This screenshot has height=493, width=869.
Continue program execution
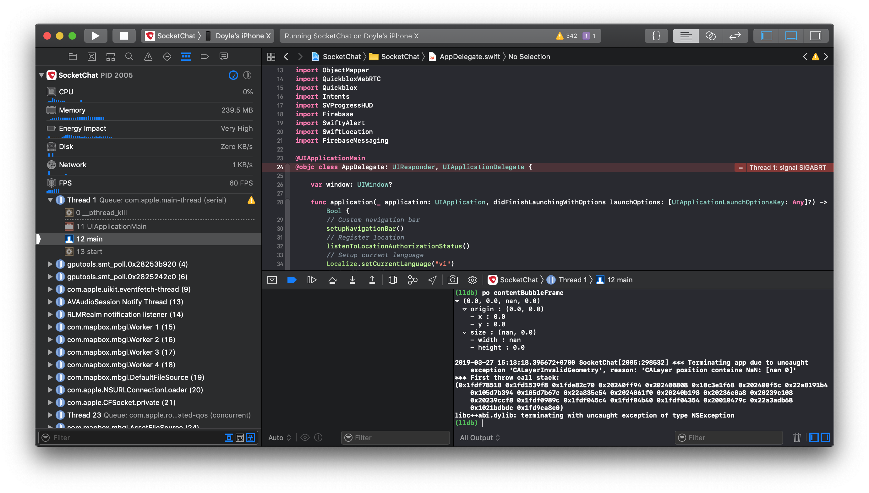(x=312, y=280)
